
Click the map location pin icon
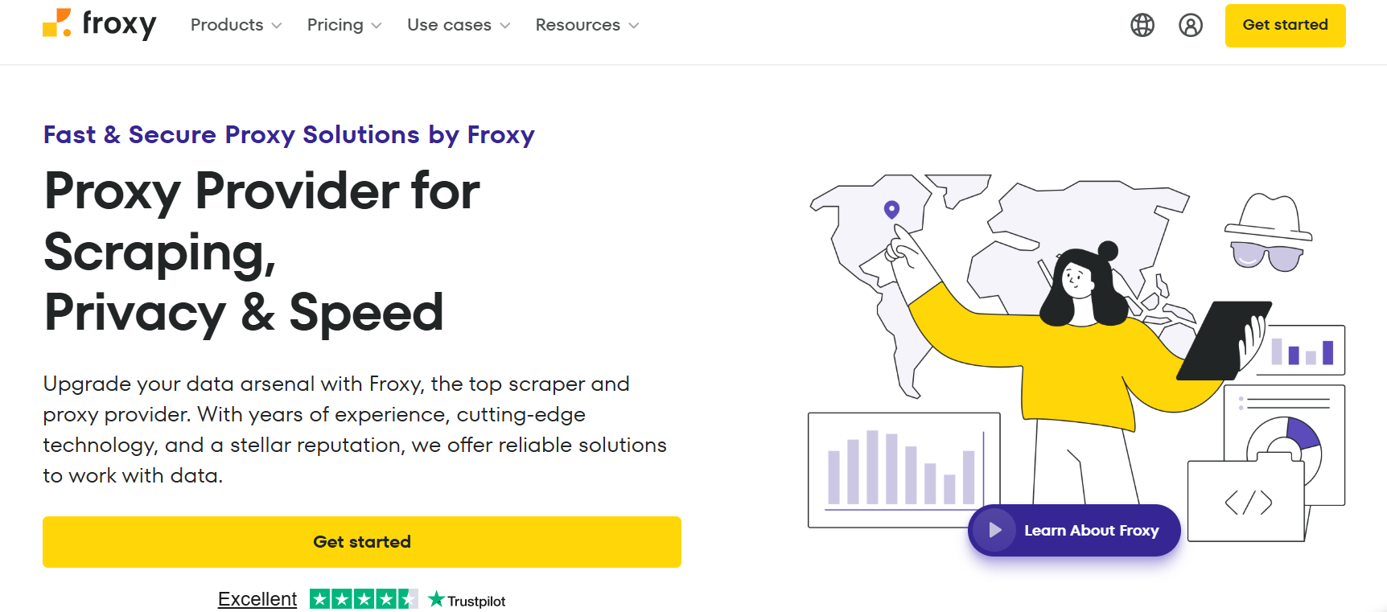click(x=891, y=210)
